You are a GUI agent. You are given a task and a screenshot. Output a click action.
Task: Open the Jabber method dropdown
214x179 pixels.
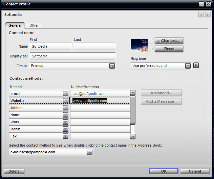66,108
